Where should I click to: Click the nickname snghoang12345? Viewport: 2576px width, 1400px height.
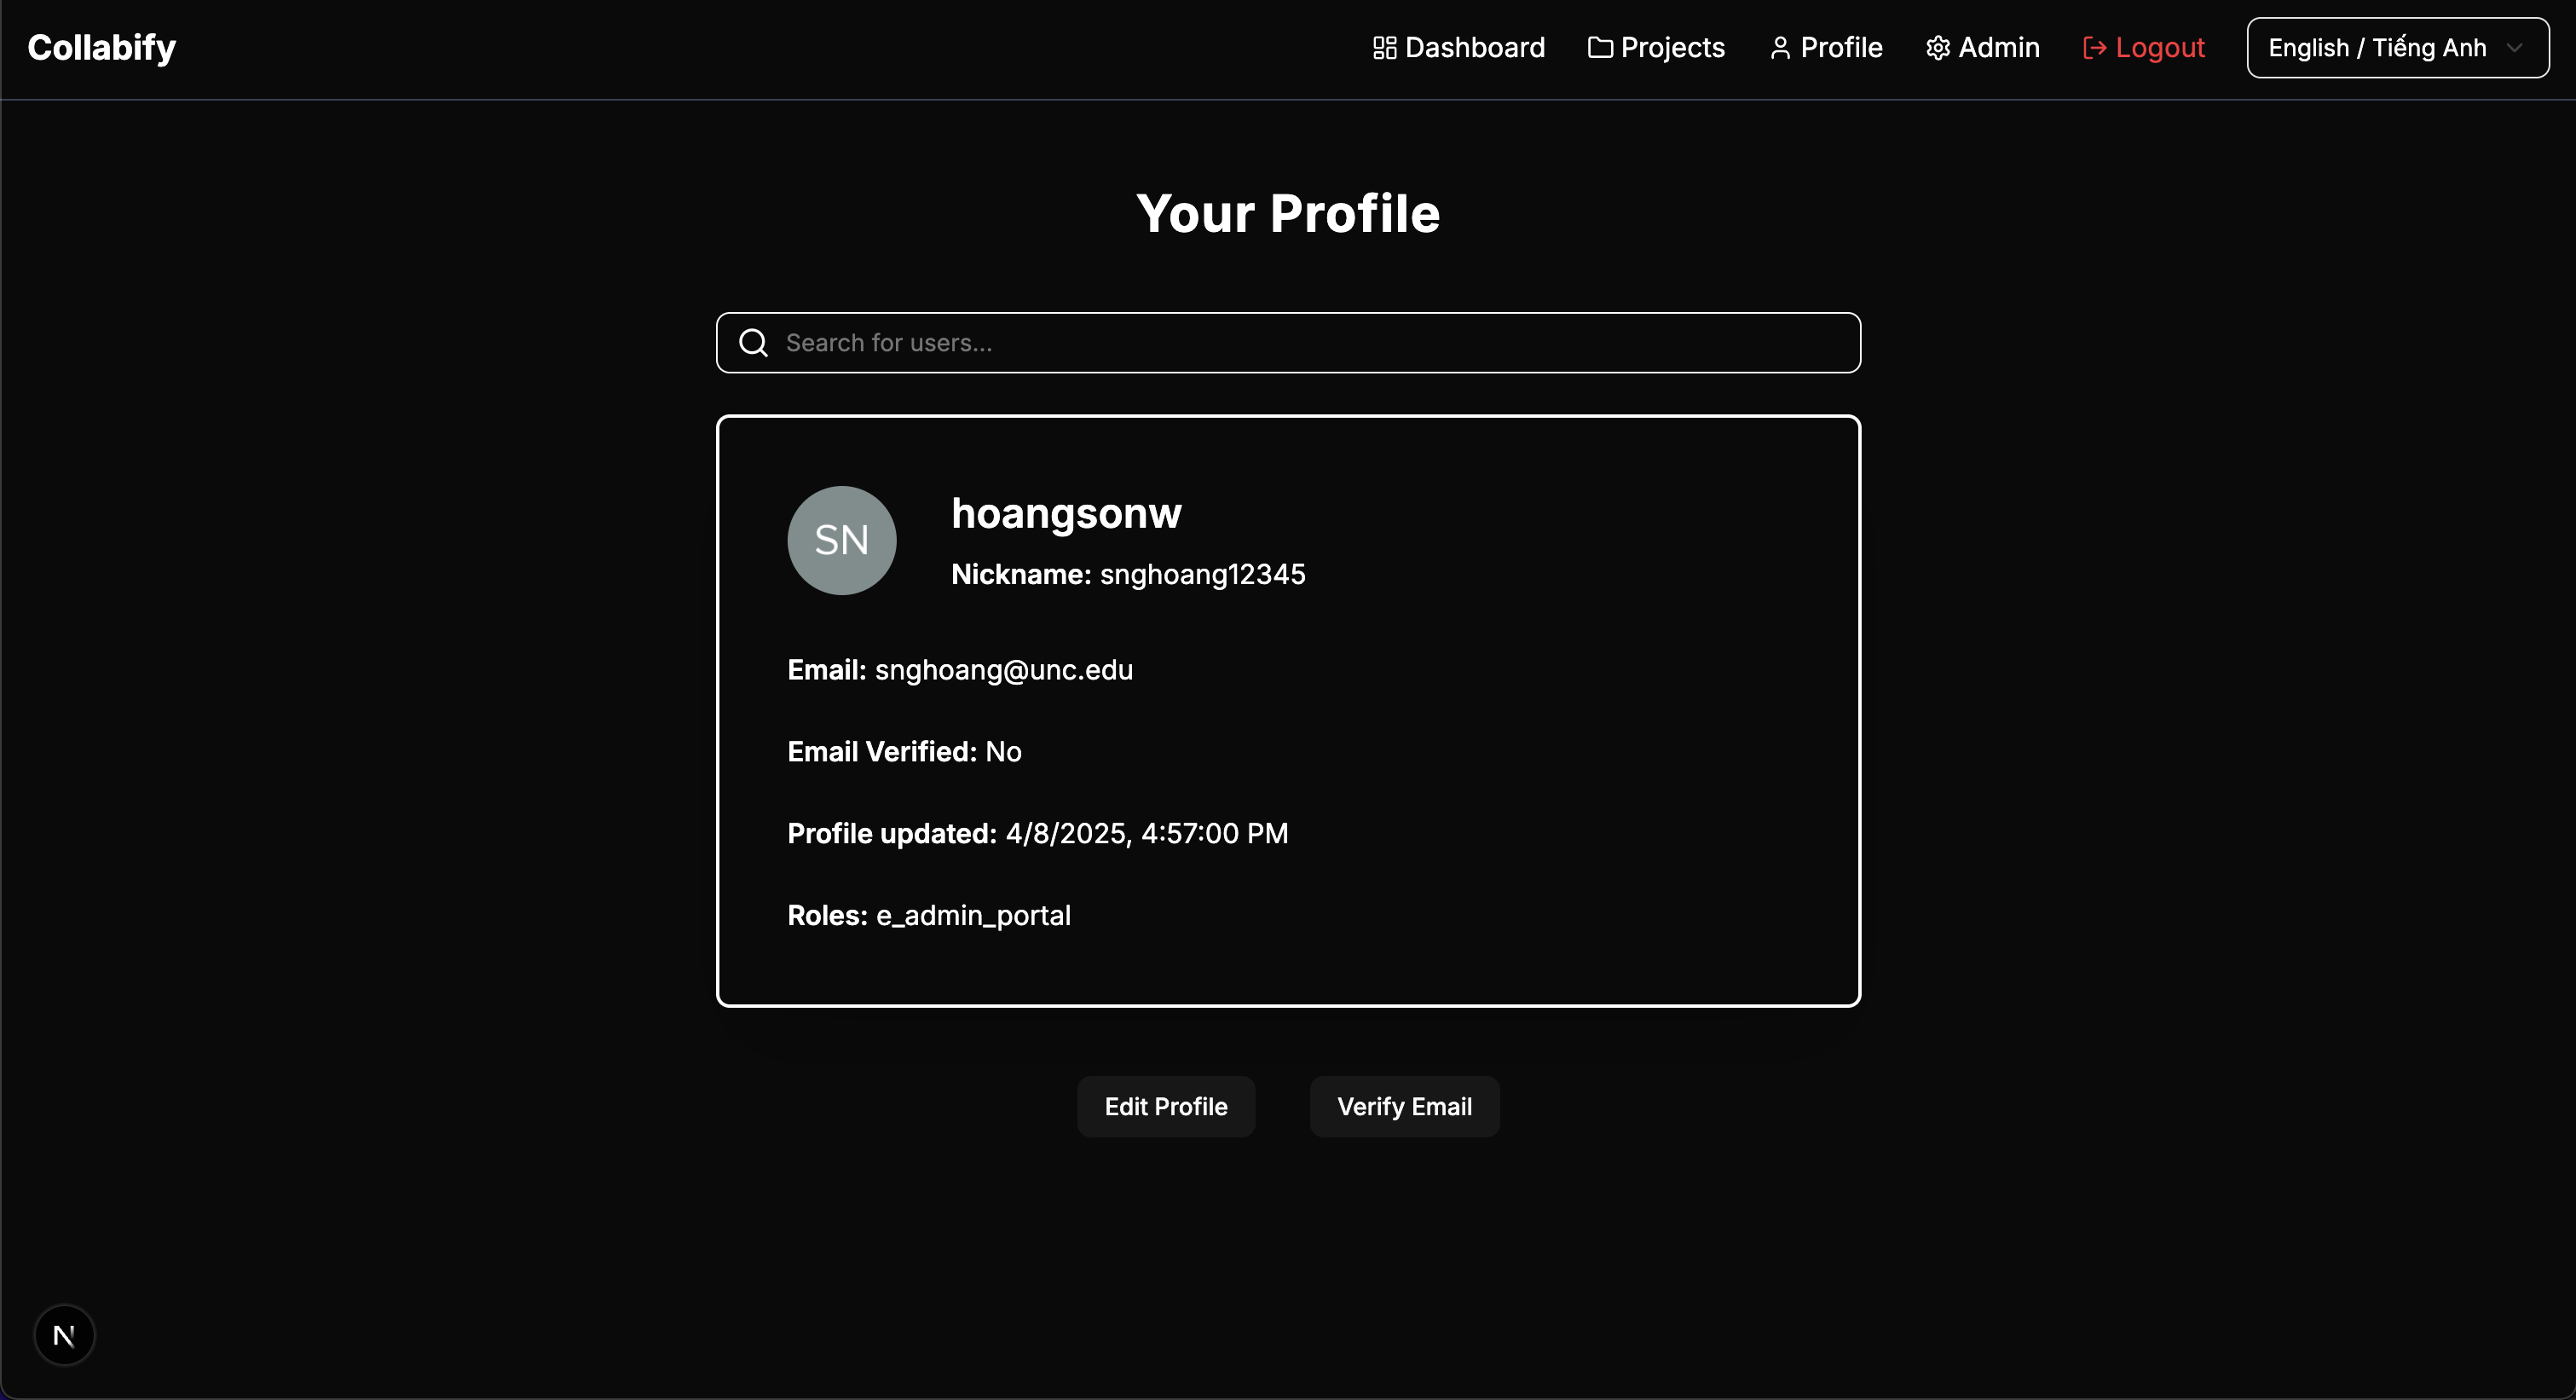pos(1203,574)
